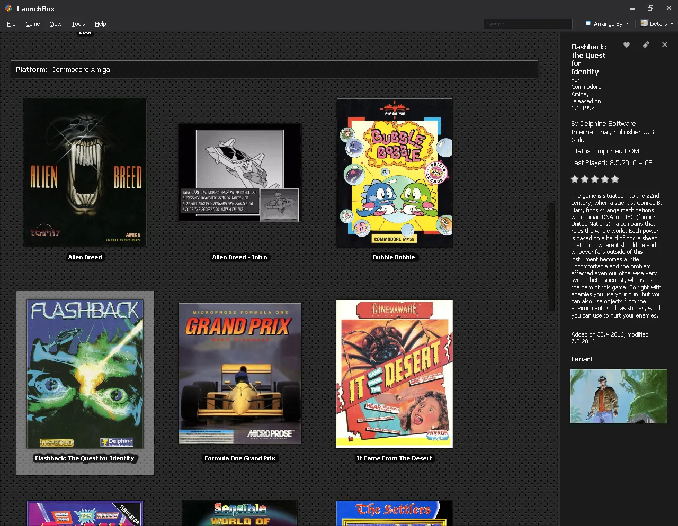Click the Status: Imported ROM text
This screenshot has height=526, width=678.
point(605,151)
